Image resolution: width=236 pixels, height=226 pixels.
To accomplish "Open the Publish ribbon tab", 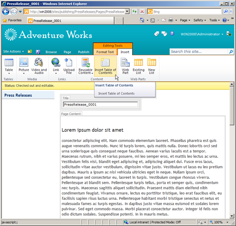I will pos(84,52).
